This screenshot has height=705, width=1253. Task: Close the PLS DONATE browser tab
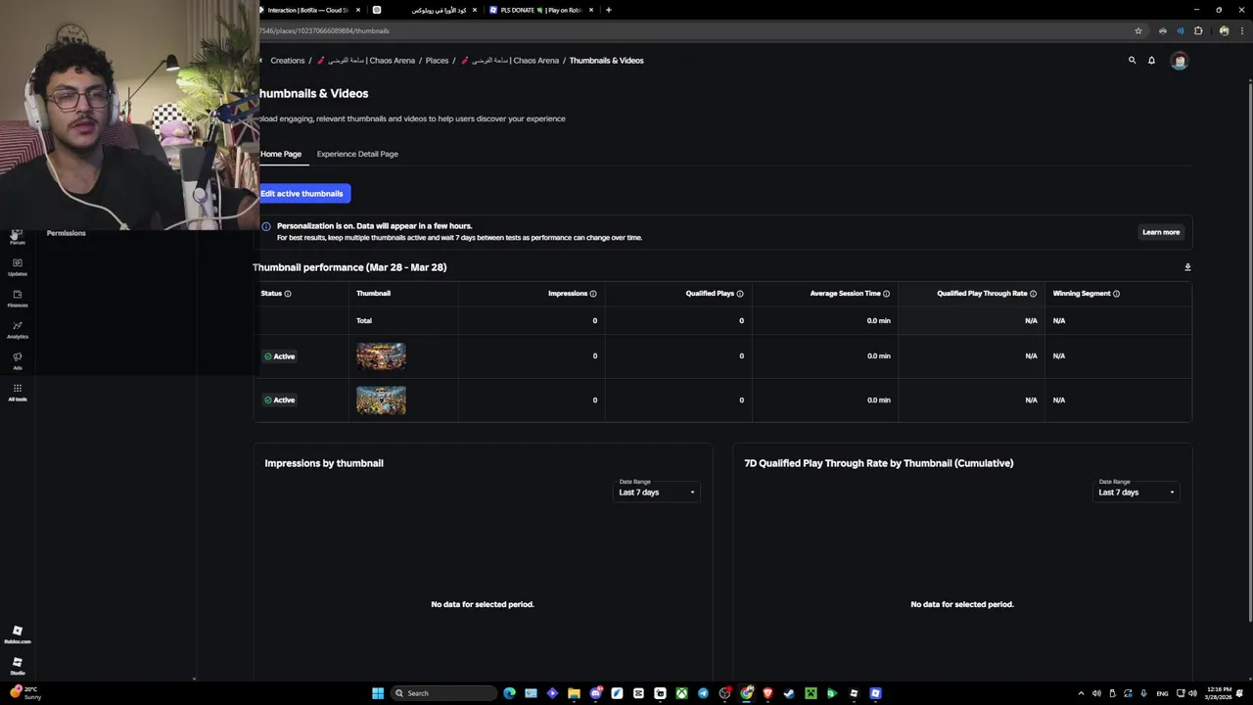coord(591,10)
